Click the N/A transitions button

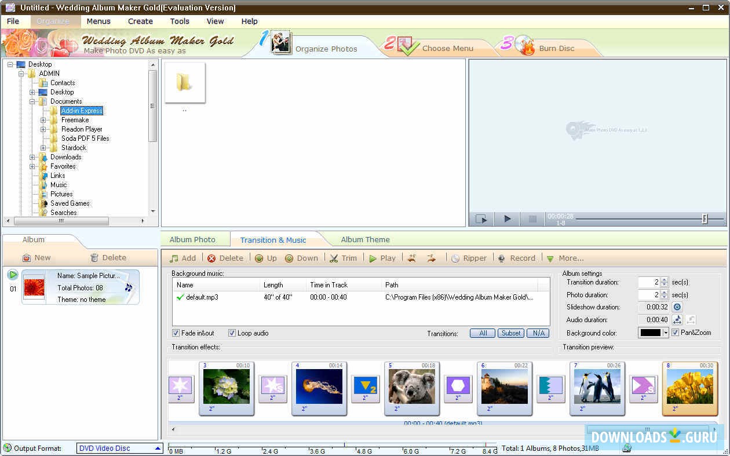(x=538, y=333)
